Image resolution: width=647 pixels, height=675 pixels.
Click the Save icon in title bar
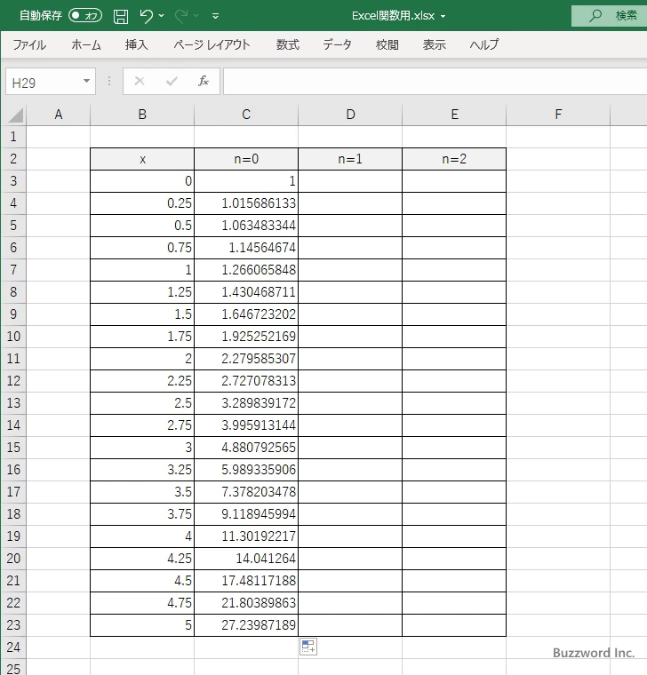pos(121,16)
